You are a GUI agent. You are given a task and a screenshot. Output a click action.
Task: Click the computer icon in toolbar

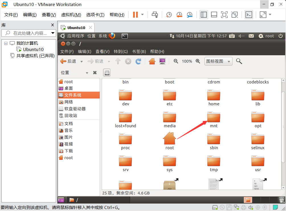tap(162, 61)
